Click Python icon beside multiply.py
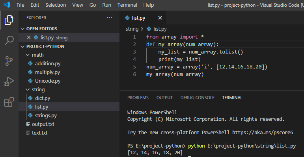 tap(30, 72)
